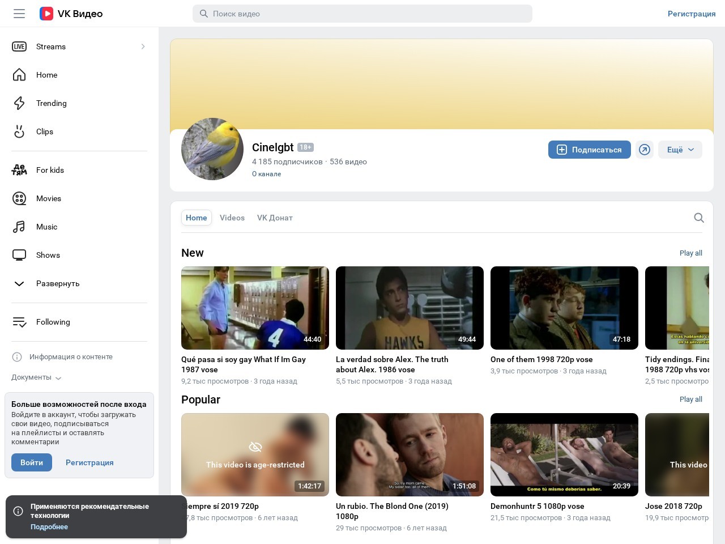Open the VK Донат tab
The image size is (725, 544).
tap(275, 218)
